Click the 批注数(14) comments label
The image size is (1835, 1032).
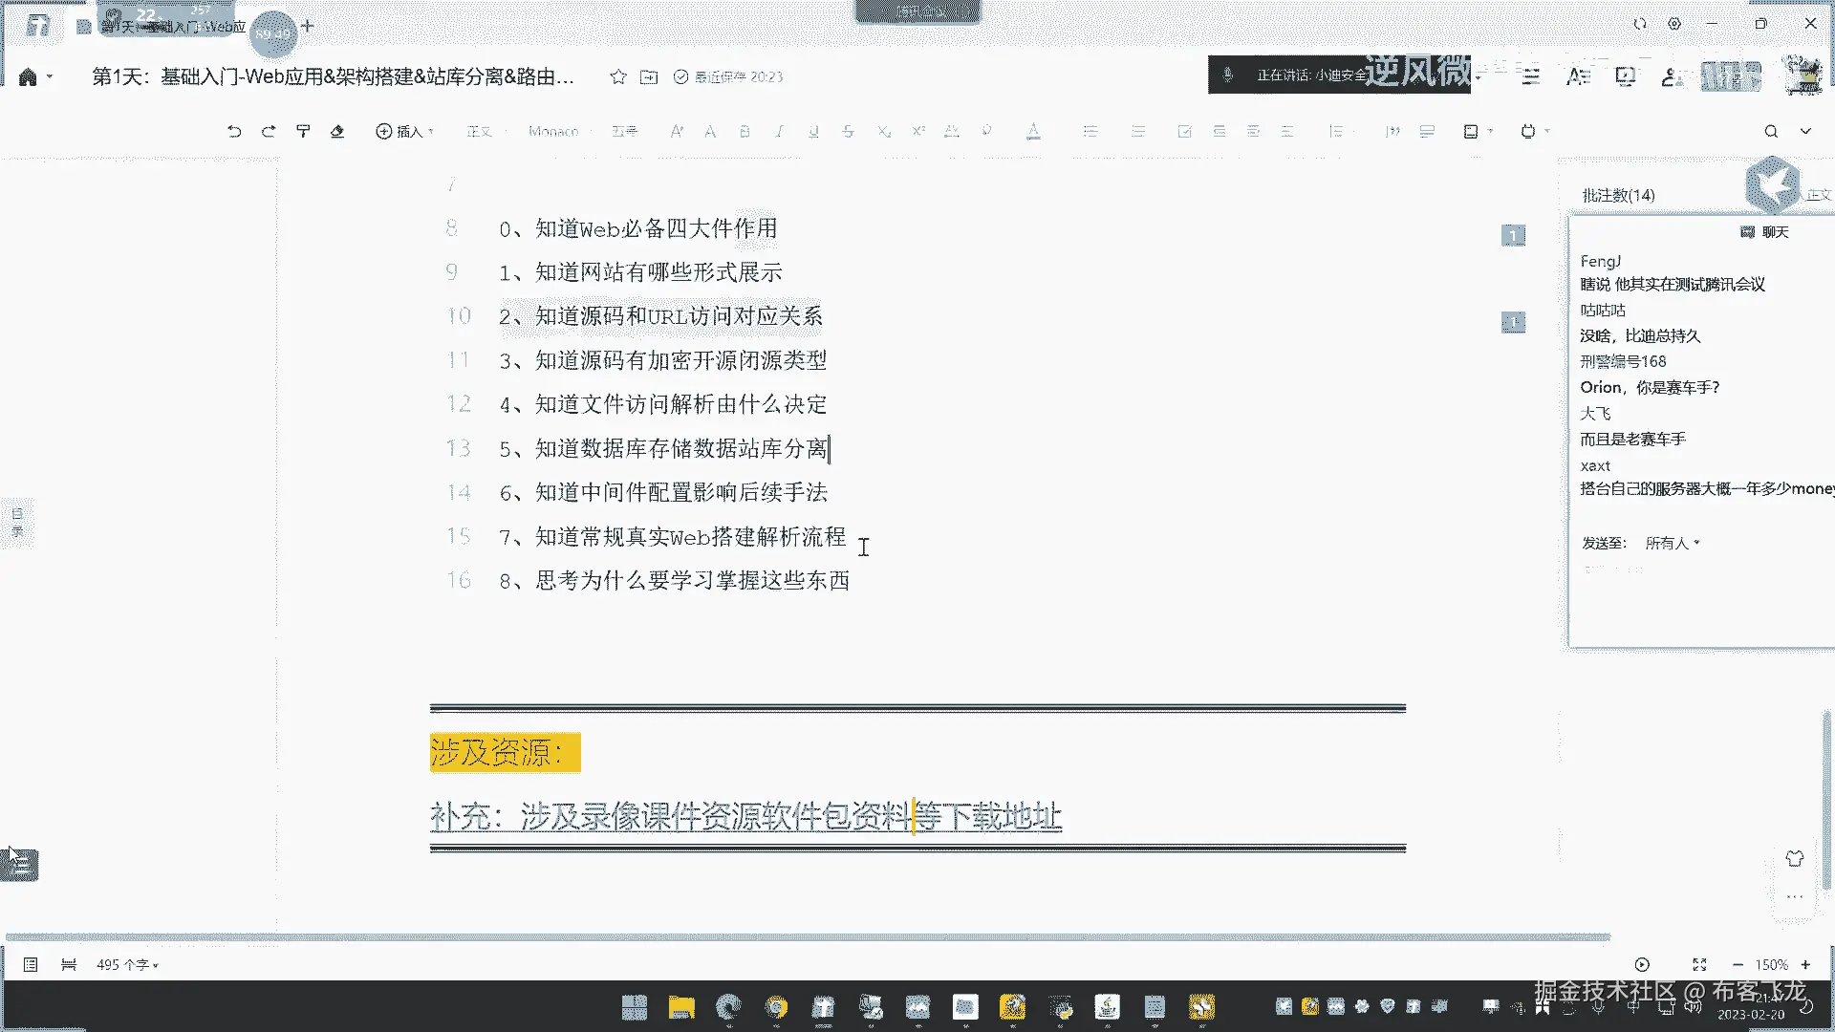1618,195
